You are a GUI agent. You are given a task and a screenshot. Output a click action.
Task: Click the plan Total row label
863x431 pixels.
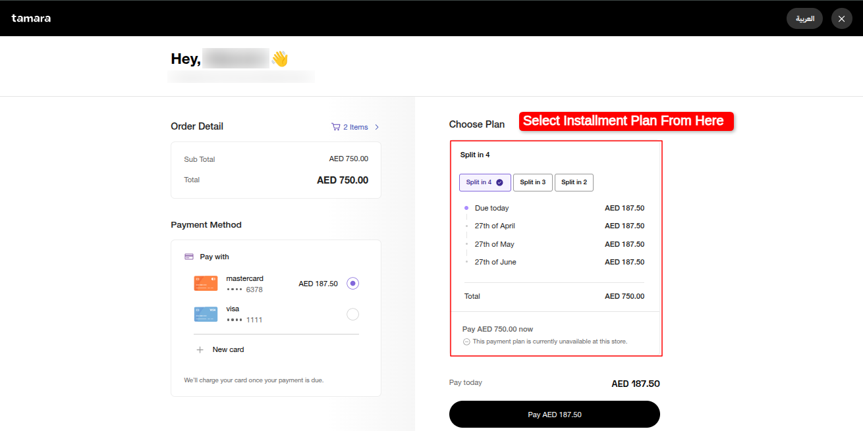472,296
